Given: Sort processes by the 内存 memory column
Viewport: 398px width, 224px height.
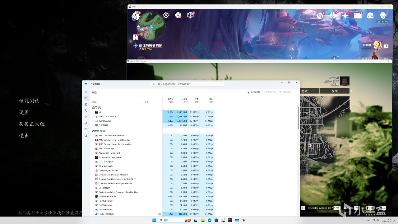Looking at the screenshot, I should point(181,100).
